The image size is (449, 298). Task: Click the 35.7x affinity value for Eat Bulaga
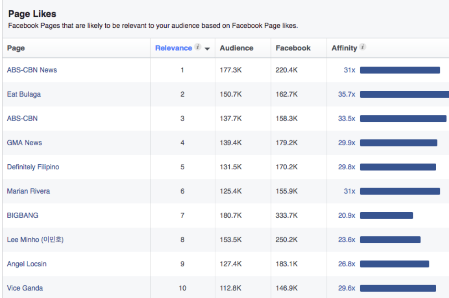(x=348, y=94)
